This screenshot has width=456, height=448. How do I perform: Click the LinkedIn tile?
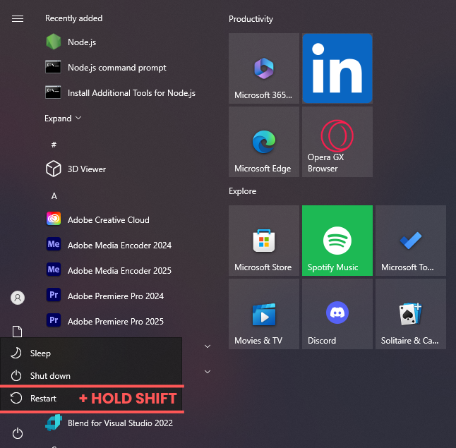[x=337, y=68]
